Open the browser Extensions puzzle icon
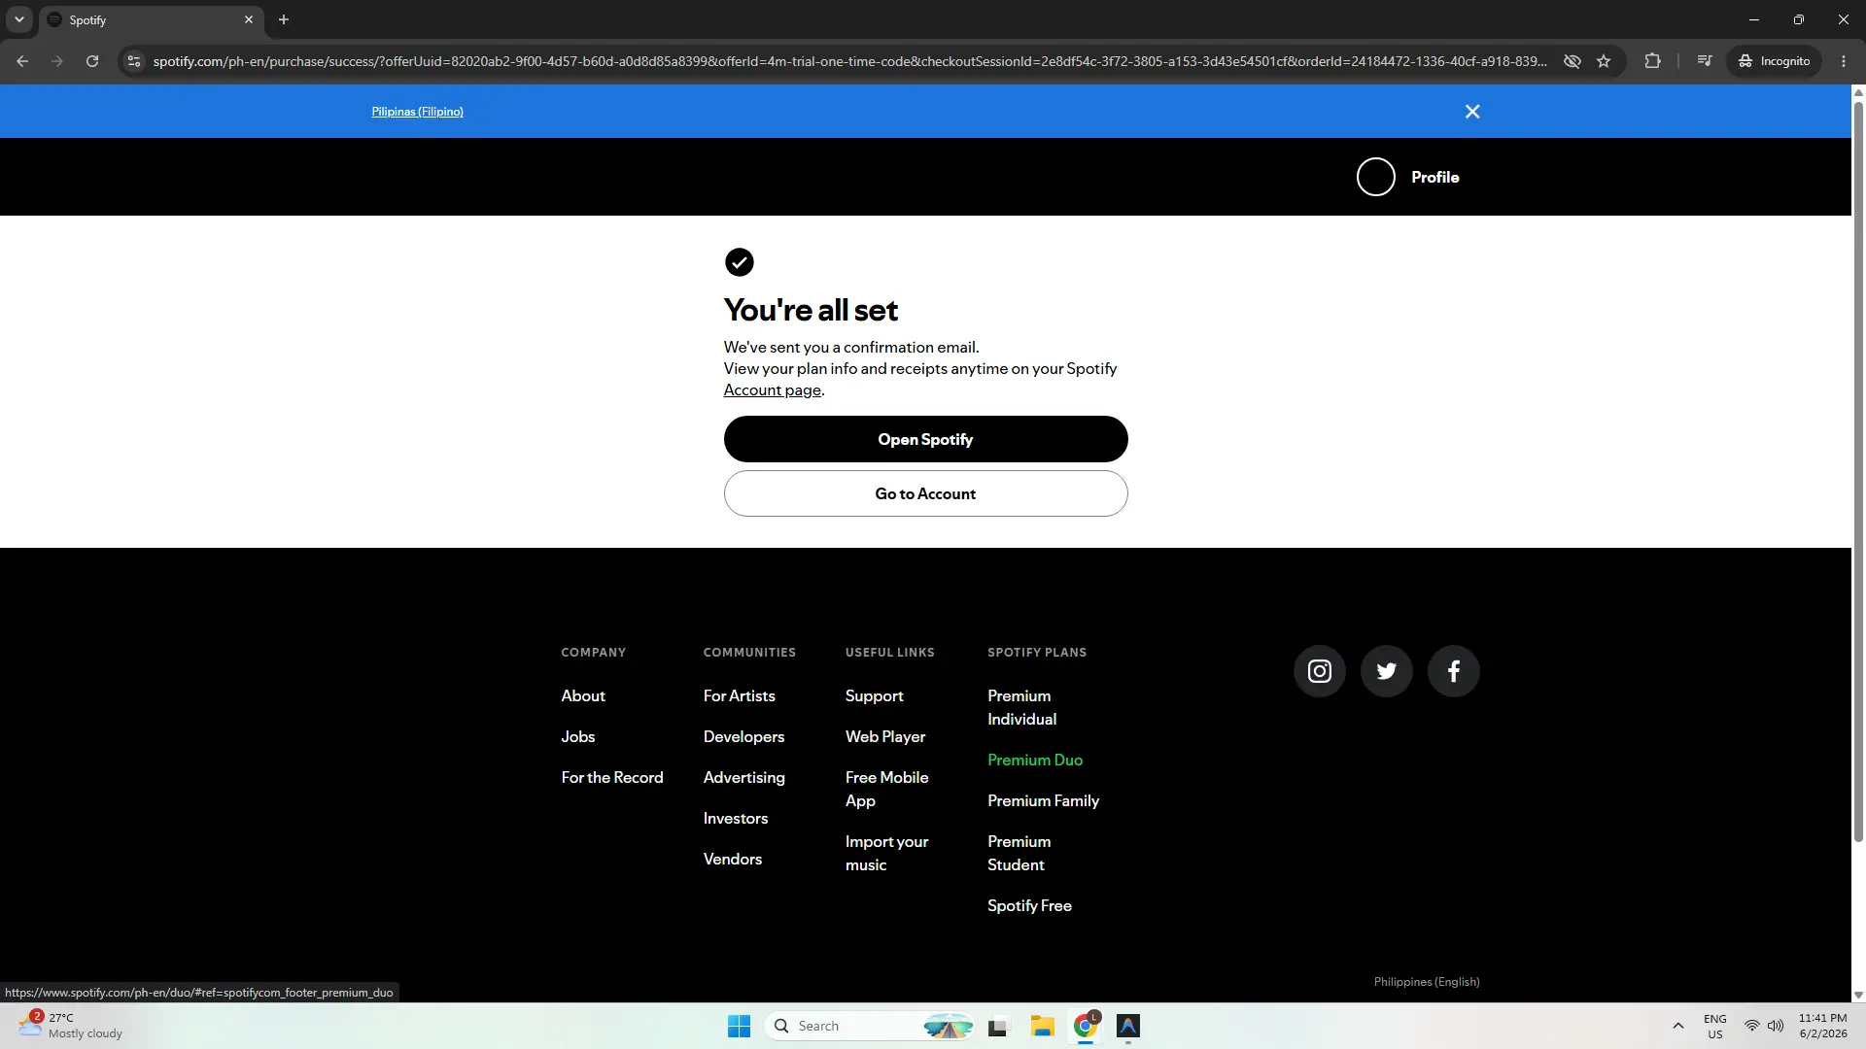 1652,61
